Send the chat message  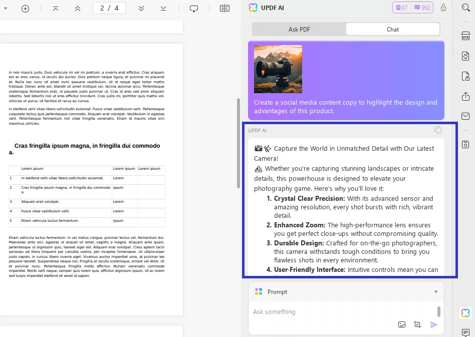(434, 324)
